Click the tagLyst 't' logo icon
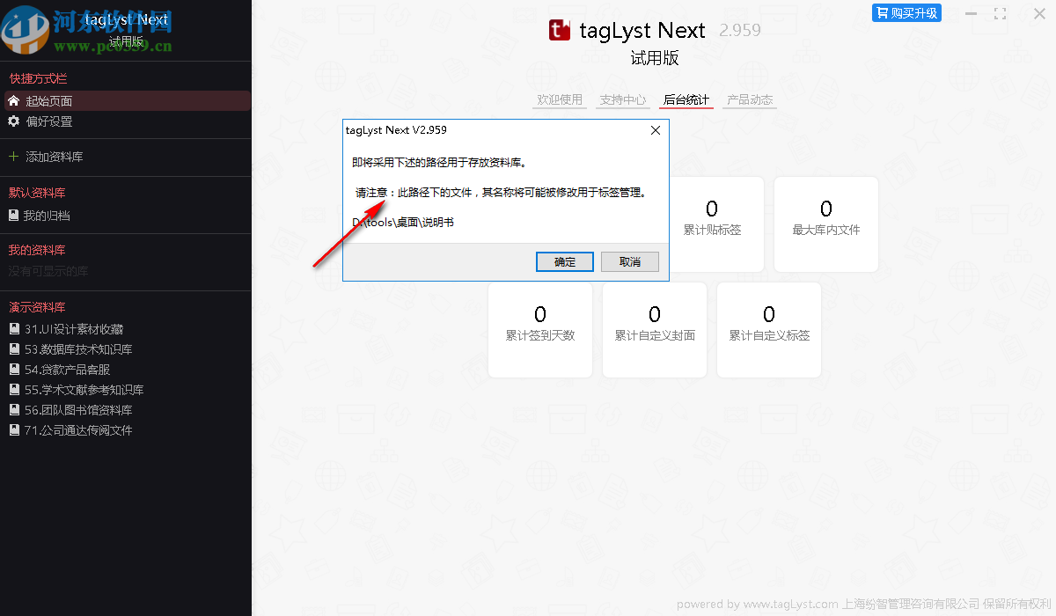The width and height of the screenshot is (1056, 616). 560,29
